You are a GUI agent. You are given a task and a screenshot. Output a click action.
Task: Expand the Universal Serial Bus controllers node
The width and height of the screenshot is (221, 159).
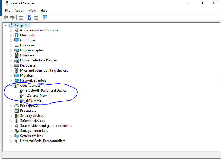coord(11,141)
